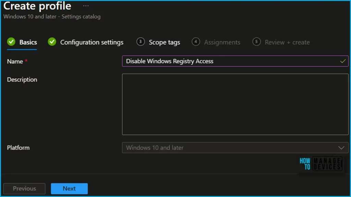Click the Platform label
This screenshot has height=197, width=351.
point(18,148)
